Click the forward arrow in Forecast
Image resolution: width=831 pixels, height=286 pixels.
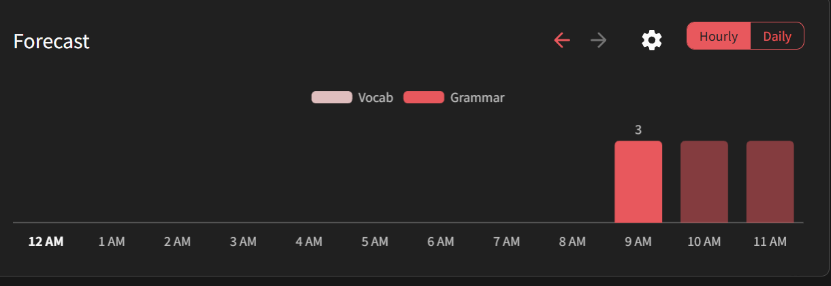[x=599, y=41]
